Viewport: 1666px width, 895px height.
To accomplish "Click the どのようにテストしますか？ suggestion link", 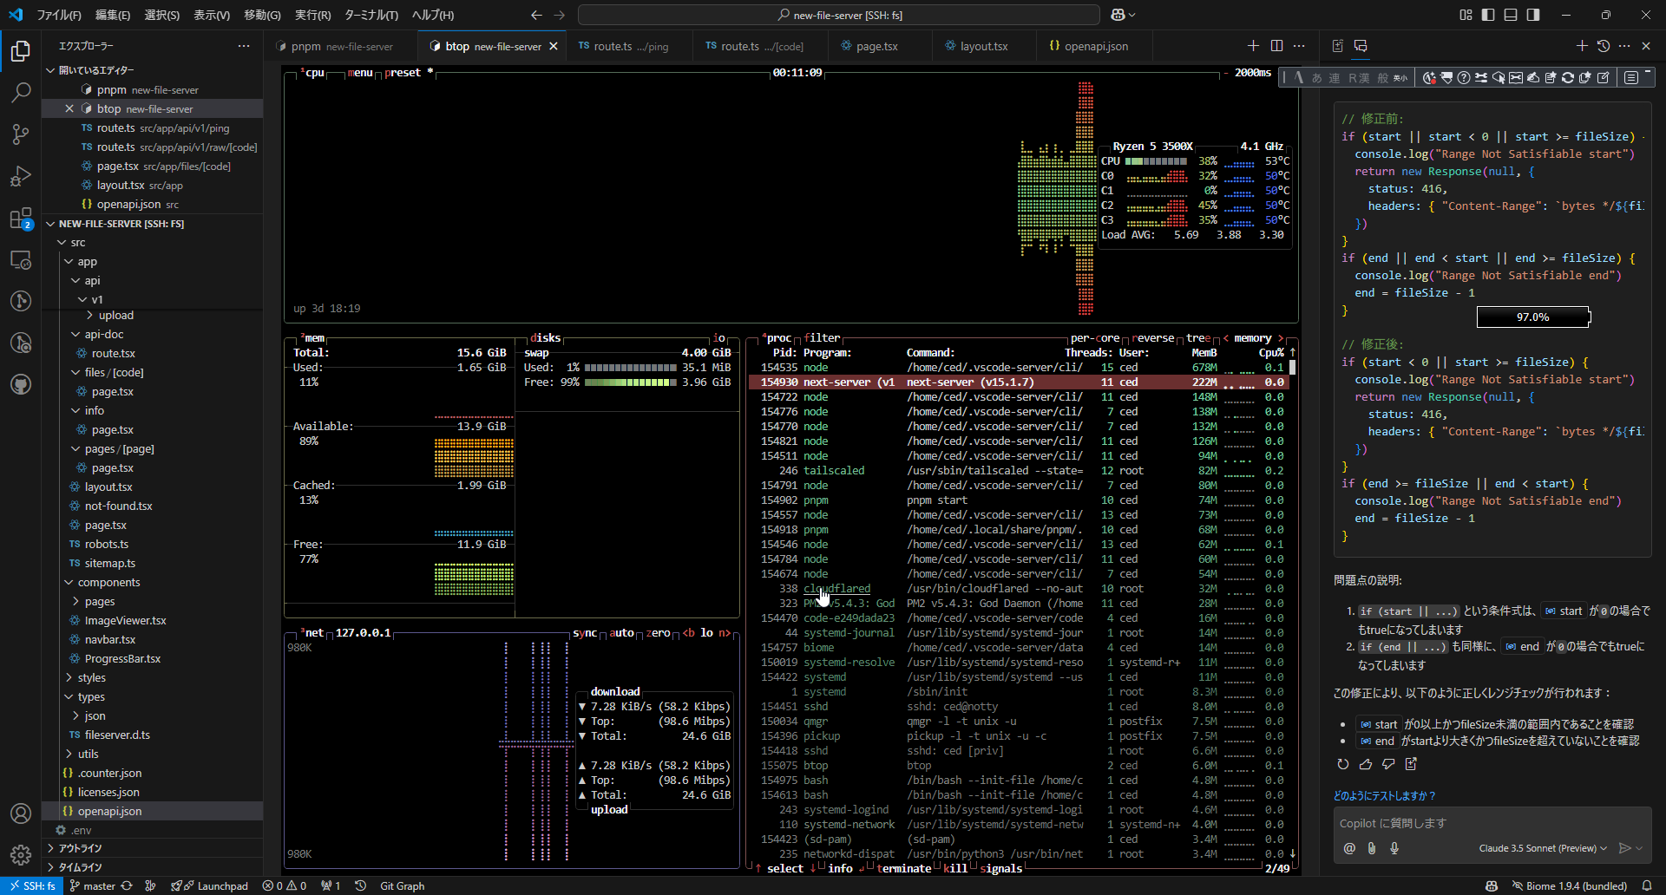I will [x=1384, y=795].
